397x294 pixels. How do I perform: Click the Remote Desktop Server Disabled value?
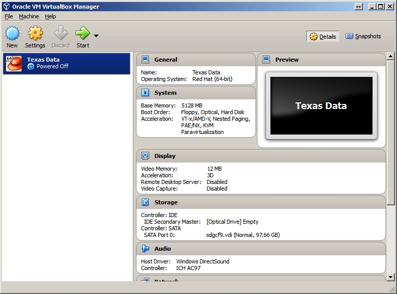coord(217,182)
